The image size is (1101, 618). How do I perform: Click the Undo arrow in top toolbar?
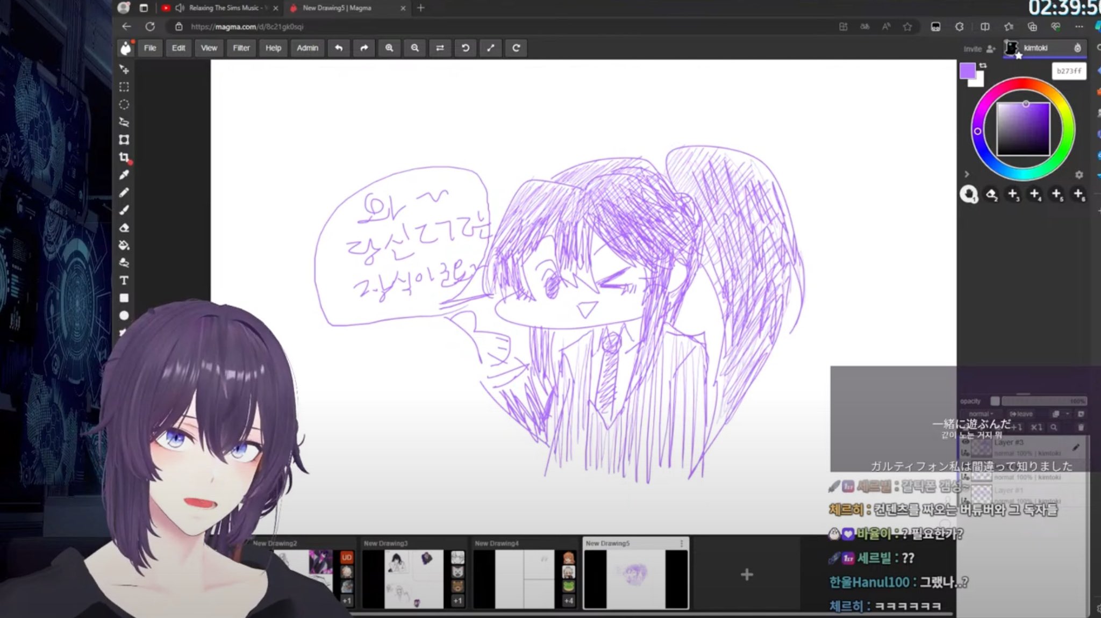pos(339,48)
